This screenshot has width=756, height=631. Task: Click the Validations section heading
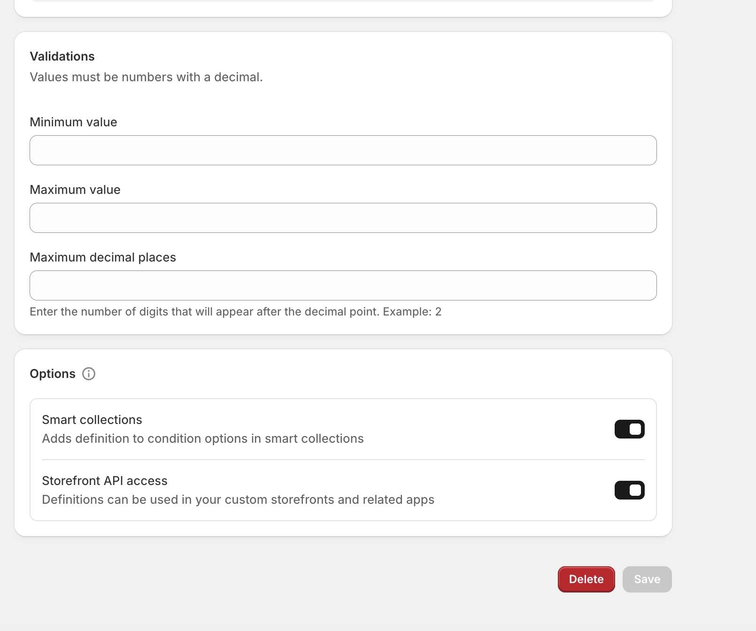[x=62, y=56]
